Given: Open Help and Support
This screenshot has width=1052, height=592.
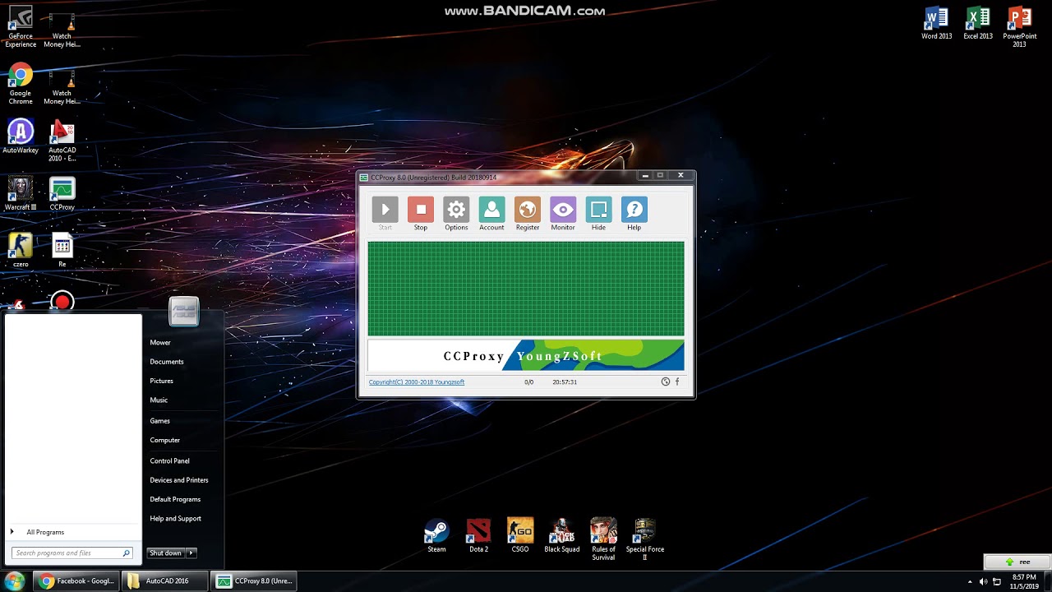Looking at the screenshot, I should (176, 519).
